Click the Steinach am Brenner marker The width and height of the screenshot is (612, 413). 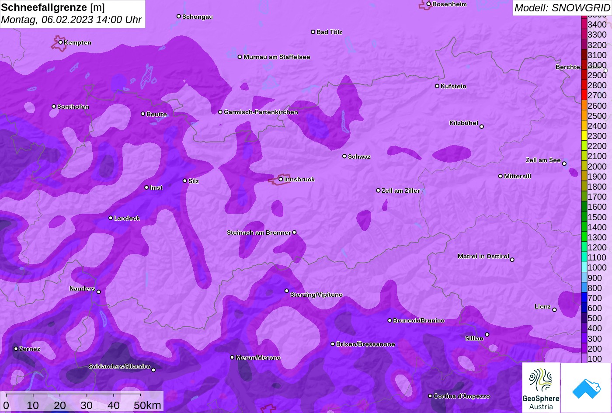pyautogui.click(x=294, y=233)
